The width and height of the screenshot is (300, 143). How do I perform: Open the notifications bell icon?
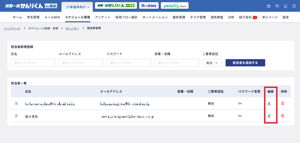(285, 6)
